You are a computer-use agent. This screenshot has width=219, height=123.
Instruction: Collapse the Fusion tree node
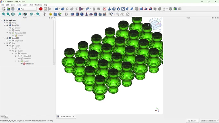pyautogui.click(x=7, y=46)
